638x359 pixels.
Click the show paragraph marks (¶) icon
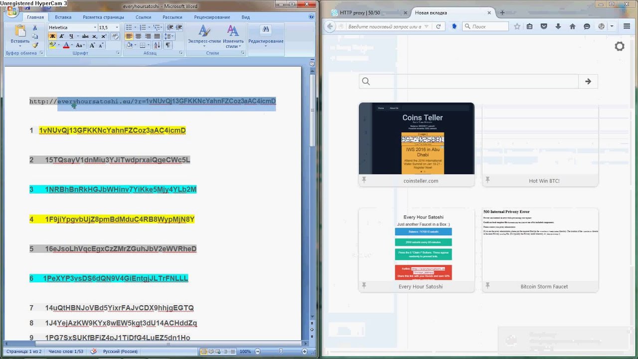[x=168, y=45]
